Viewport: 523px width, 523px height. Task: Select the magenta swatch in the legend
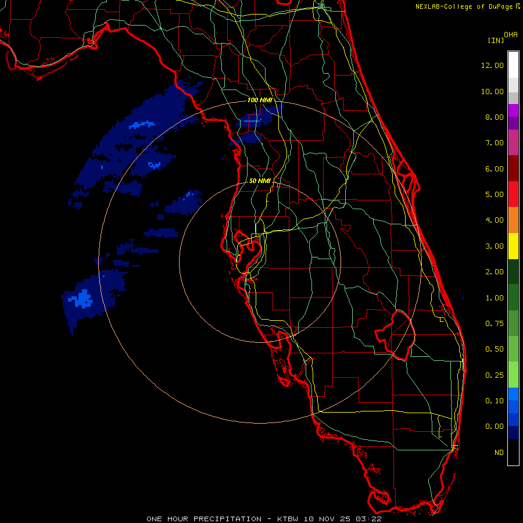point(513,110)
